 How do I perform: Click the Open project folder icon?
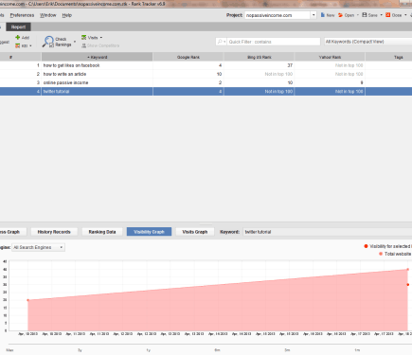click(x=341, y=15)
